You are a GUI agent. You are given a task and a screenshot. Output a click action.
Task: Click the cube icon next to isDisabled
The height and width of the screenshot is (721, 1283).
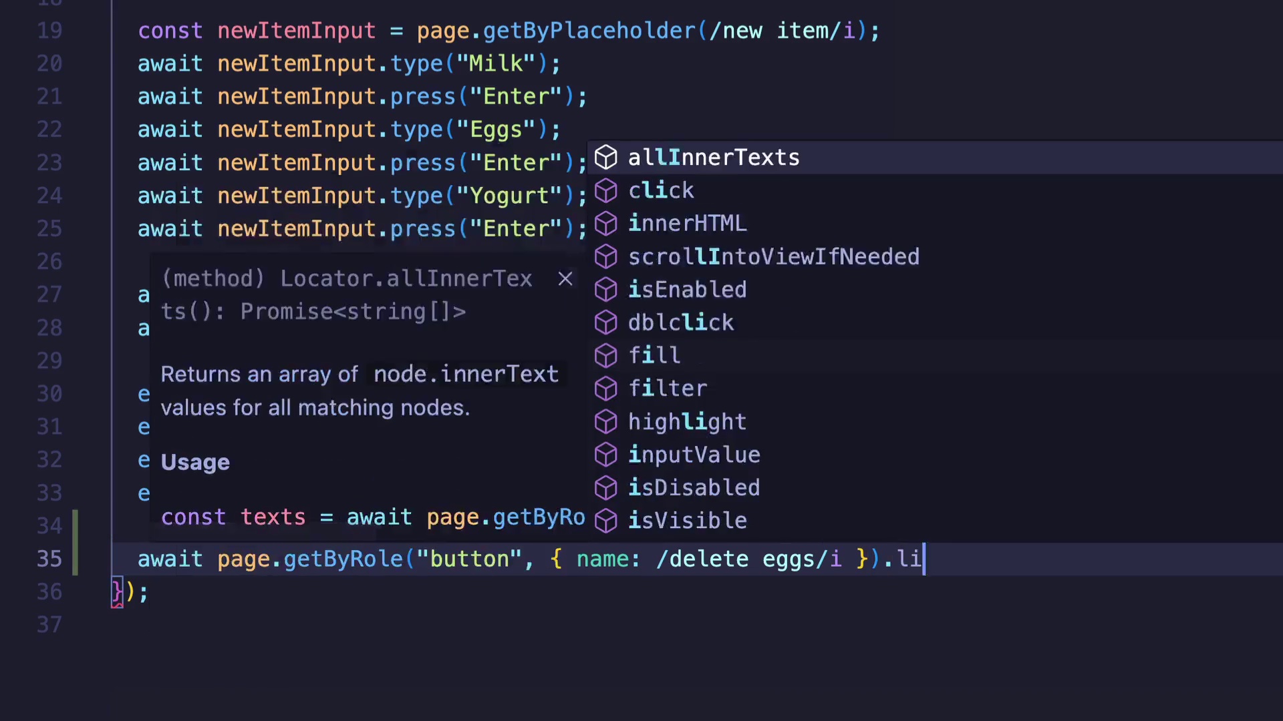(x=606, y=488)
